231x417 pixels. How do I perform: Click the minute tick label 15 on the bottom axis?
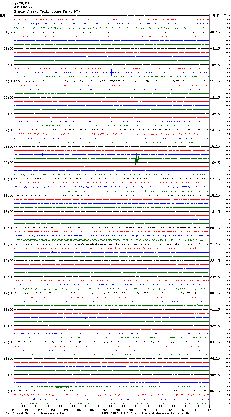[x=209, y=410]
